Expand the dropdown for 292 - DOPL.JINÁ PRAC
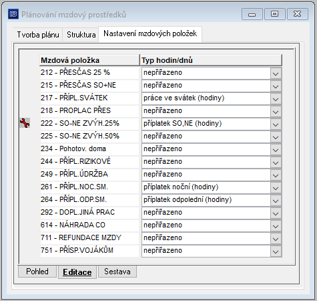This screenshot has height=301, width=317. [x=276, y=213]
